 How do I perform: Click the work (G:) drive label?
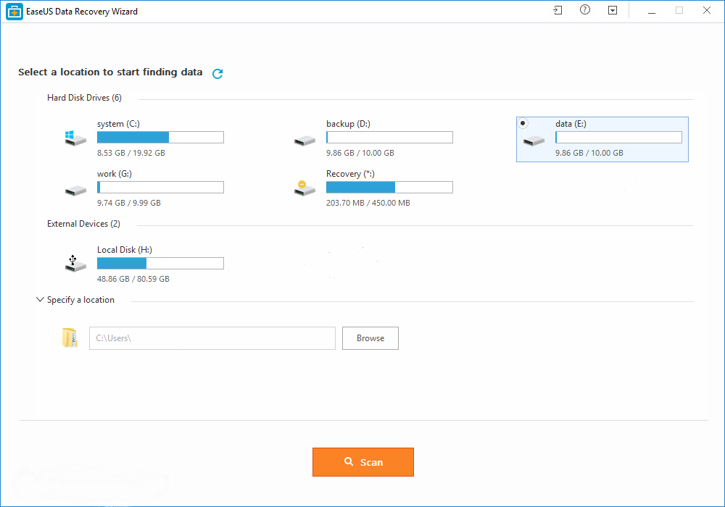pos(115,174)
